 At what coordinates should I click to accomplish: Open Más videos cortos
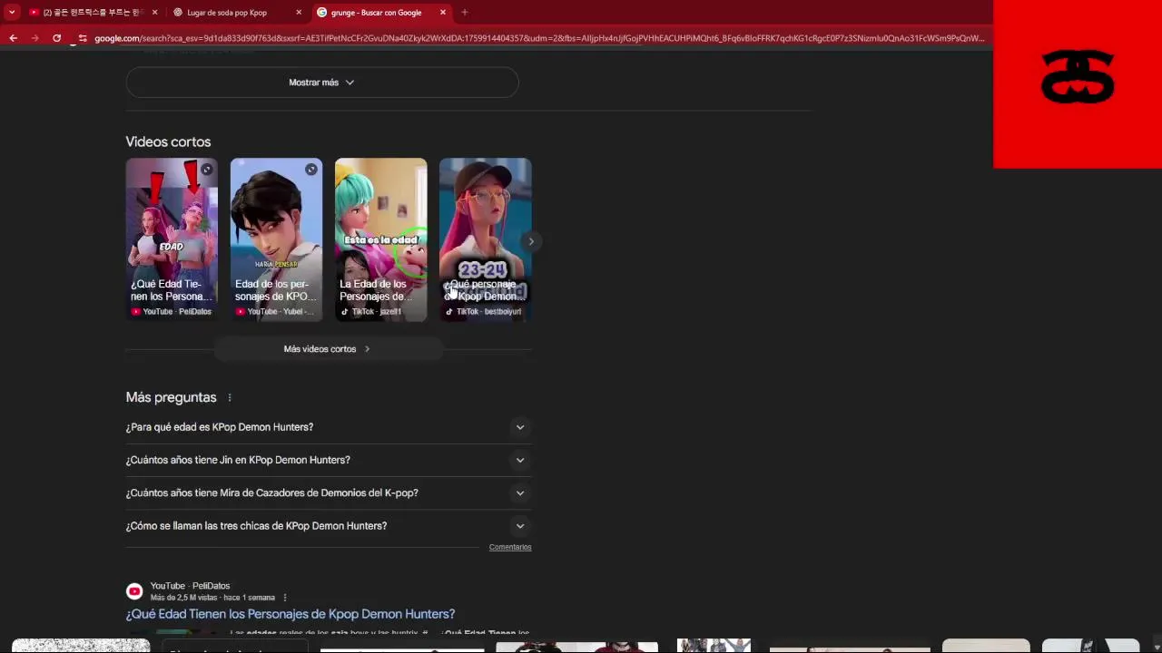328,349
